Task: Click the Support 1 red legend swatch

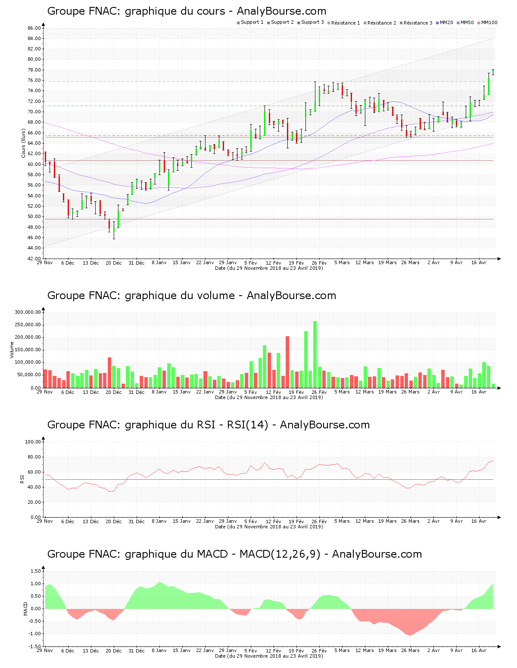Action: [x=238, y=23]
